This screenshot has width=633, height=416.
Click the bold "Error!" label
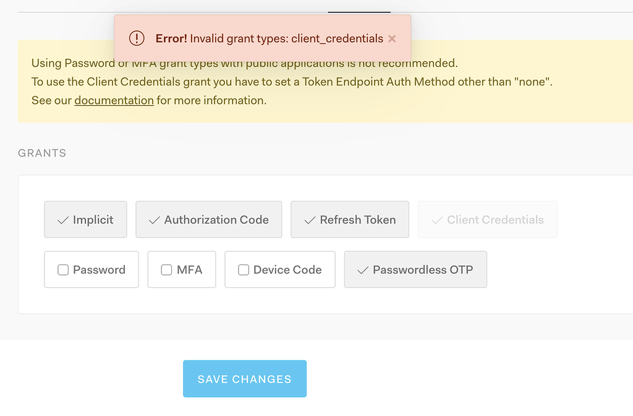click(171, 38)
